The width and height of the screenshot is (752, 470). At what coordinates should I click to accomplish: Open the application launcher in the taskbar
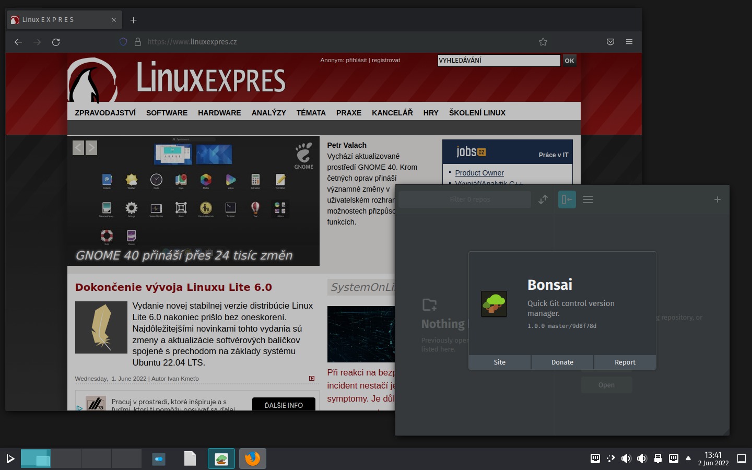point(10,459)
